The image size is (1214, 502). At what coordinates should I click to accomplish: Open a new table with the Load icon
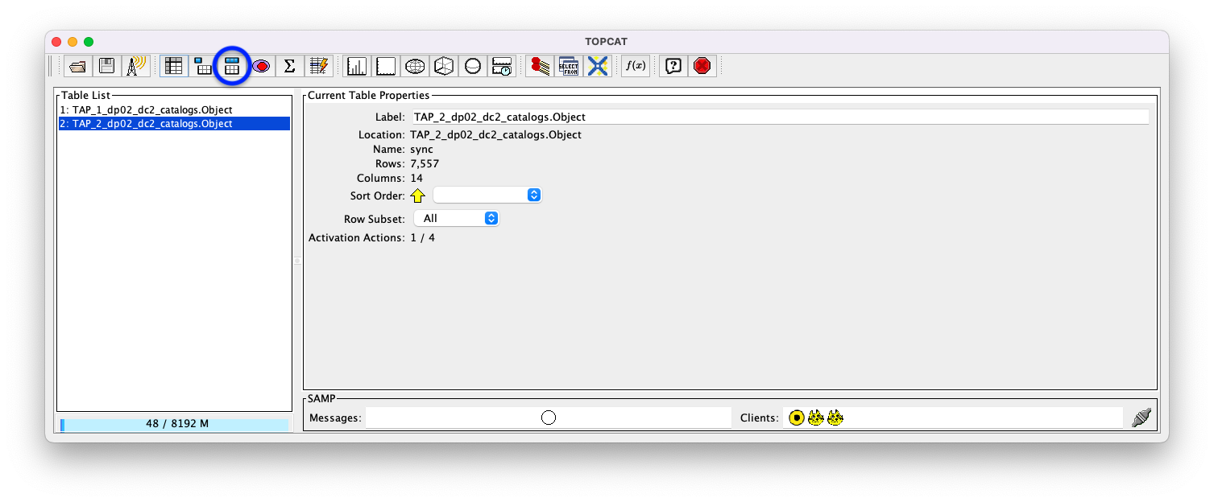(77, 65)
